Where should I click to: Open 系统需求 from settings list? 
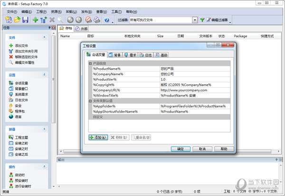[x=19, y=94]
